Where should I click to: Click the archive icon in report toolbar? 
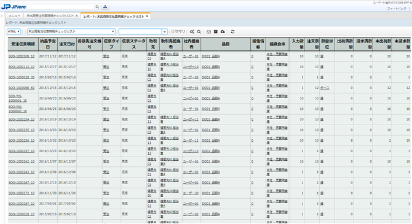click(216, 32)
